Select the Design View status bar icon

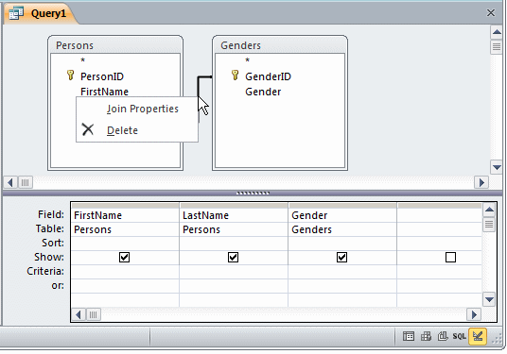[478, 336]
